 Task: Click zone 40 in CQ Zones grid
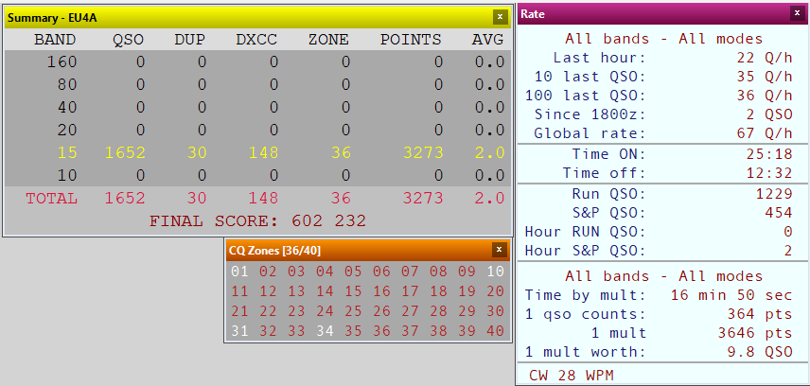[496, 331]
